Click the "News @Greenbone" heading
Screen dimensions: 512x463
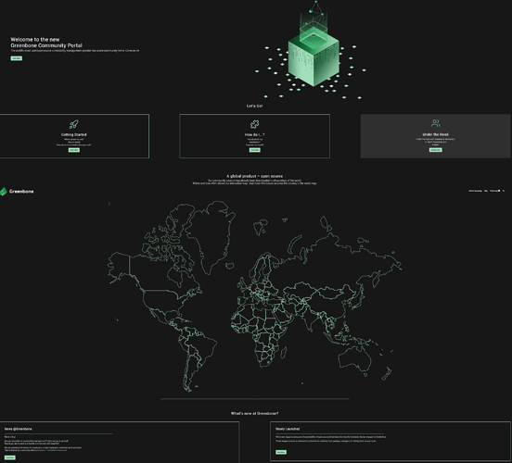click(x=19, y=429)
